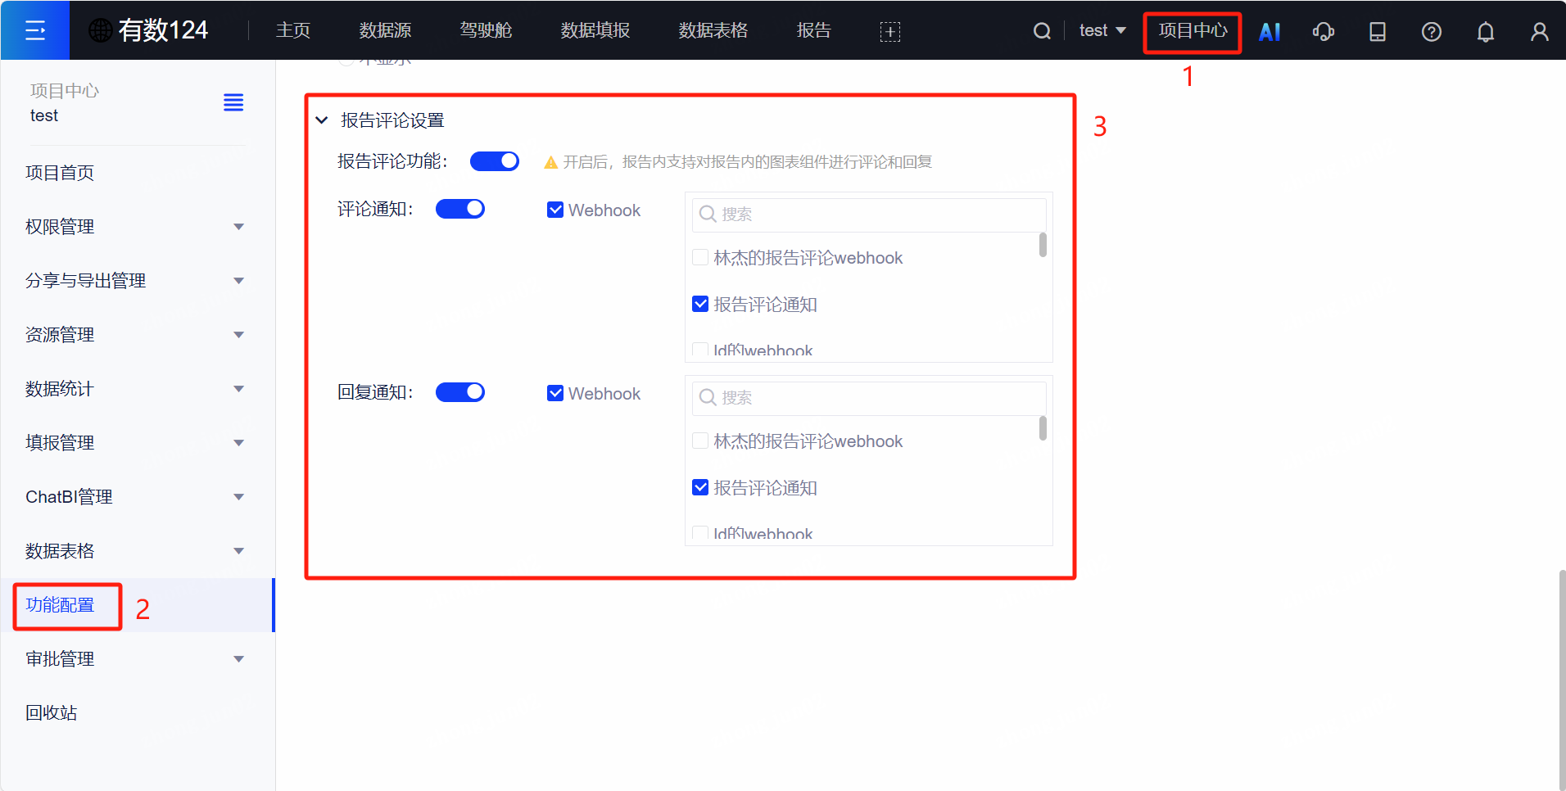Click the AI assistant icon
This screenshot has width=1566, height=791.
pos(1270,30)
